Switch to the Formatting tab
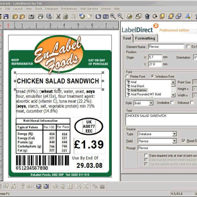The width and height of the screenshot is (197, 197). coord(145,38)
